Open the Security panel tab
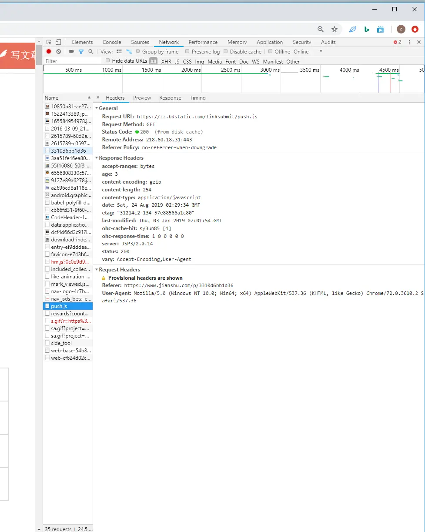The width and height of the screenshot is (425, 532). (x=302, y=42)
